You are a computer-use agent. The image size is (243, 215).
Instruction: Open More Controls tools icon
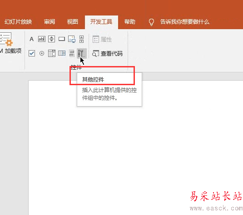[x=81, y=53]
